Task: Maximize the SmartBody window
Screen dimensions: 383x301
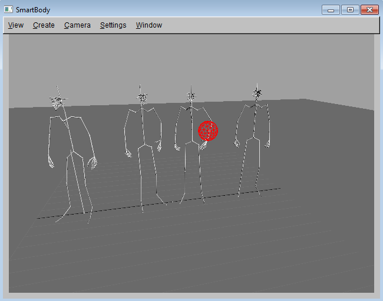Action: (x=350, y=10)
